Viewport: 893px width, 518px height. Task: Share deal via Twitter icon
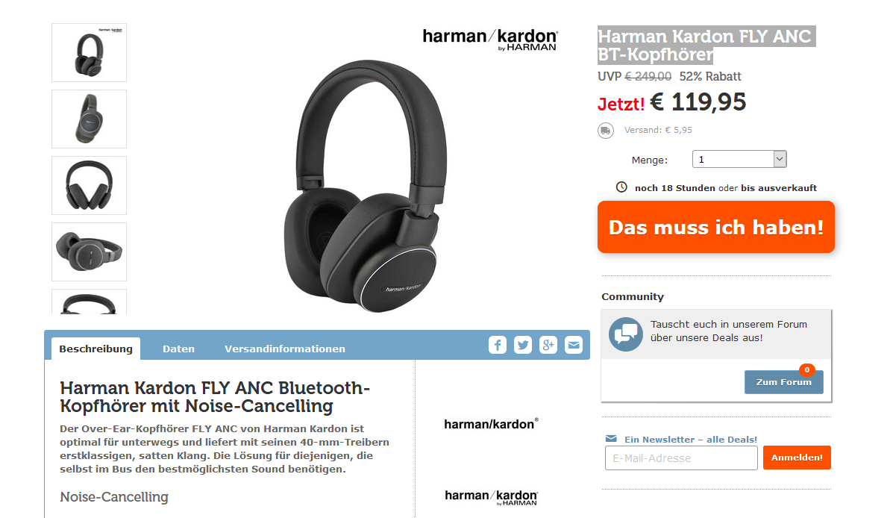coord(523,345)
